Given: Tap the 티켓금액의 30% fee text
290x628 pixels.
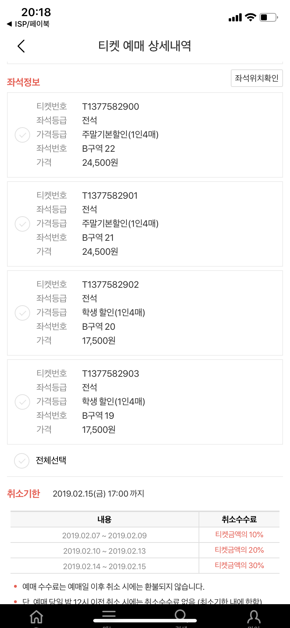Looking at the screenshot, I should pos(239,566).
